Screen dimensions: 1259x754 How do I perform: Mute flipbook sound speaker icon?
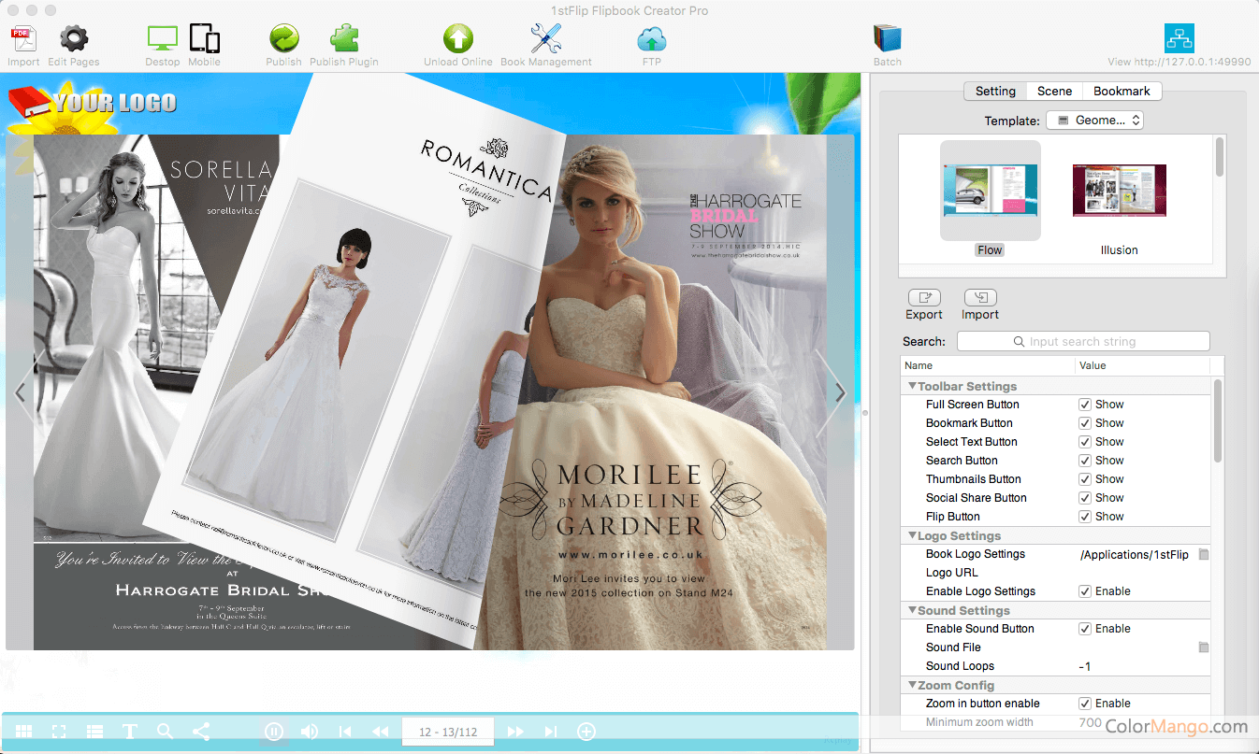310,732
